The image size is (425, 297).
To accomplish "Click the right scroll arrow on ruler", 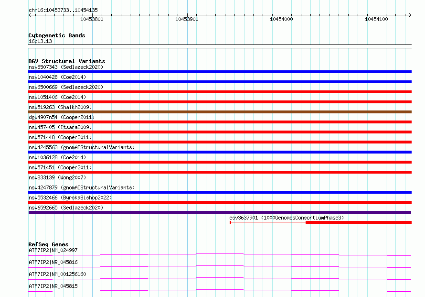I will click(410, 15).
